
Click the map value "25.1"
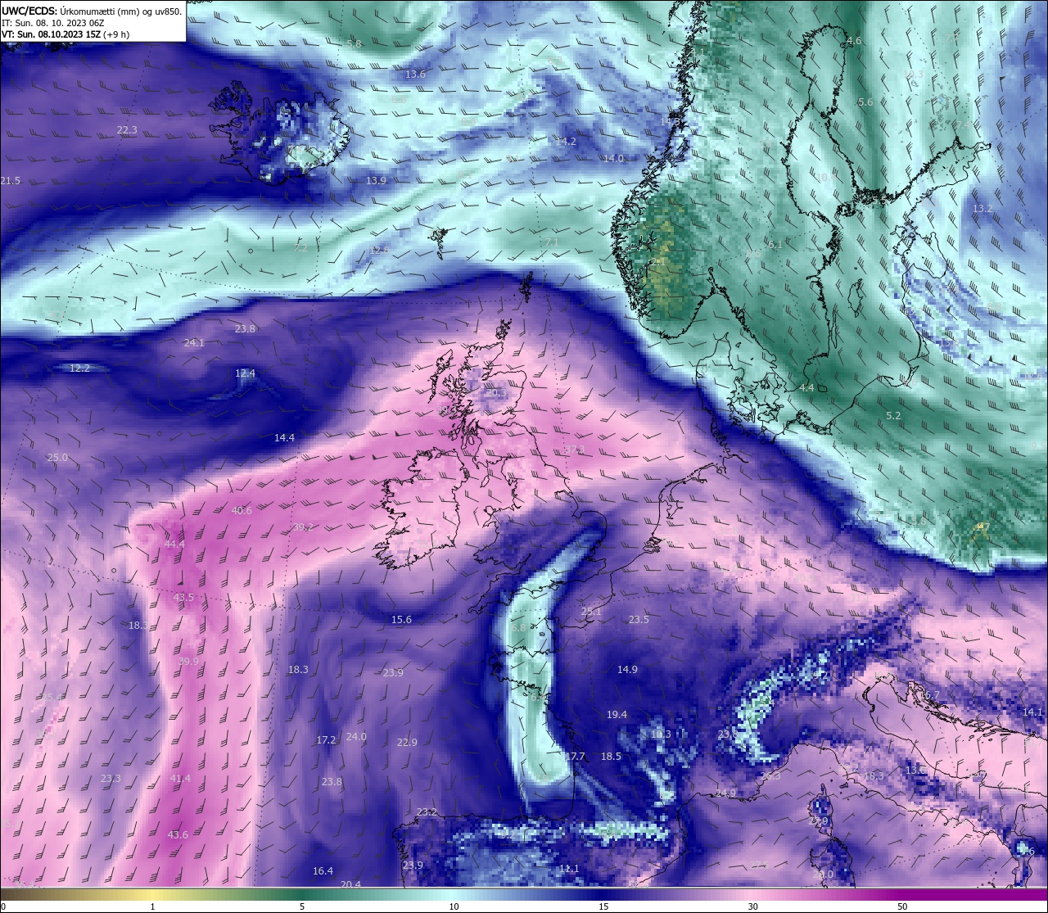pyautogui.click(x=591, y=612)
